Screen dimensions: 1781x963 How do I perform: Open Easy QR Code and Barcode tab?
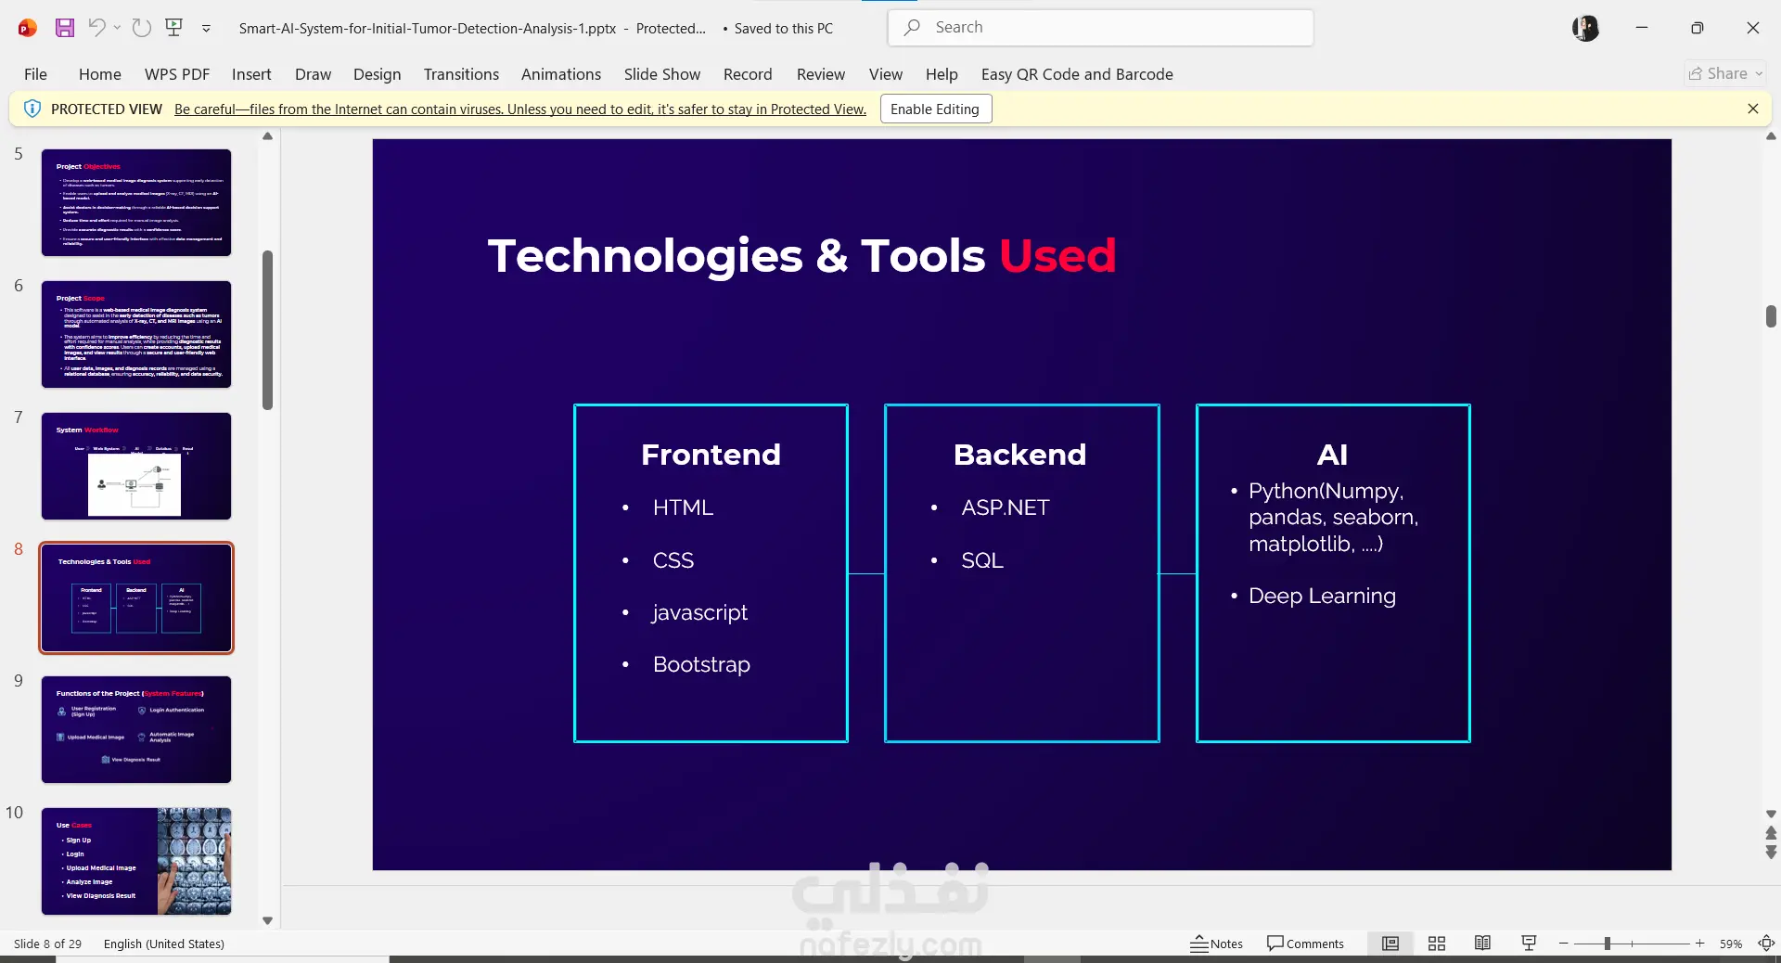point(1077,74)
